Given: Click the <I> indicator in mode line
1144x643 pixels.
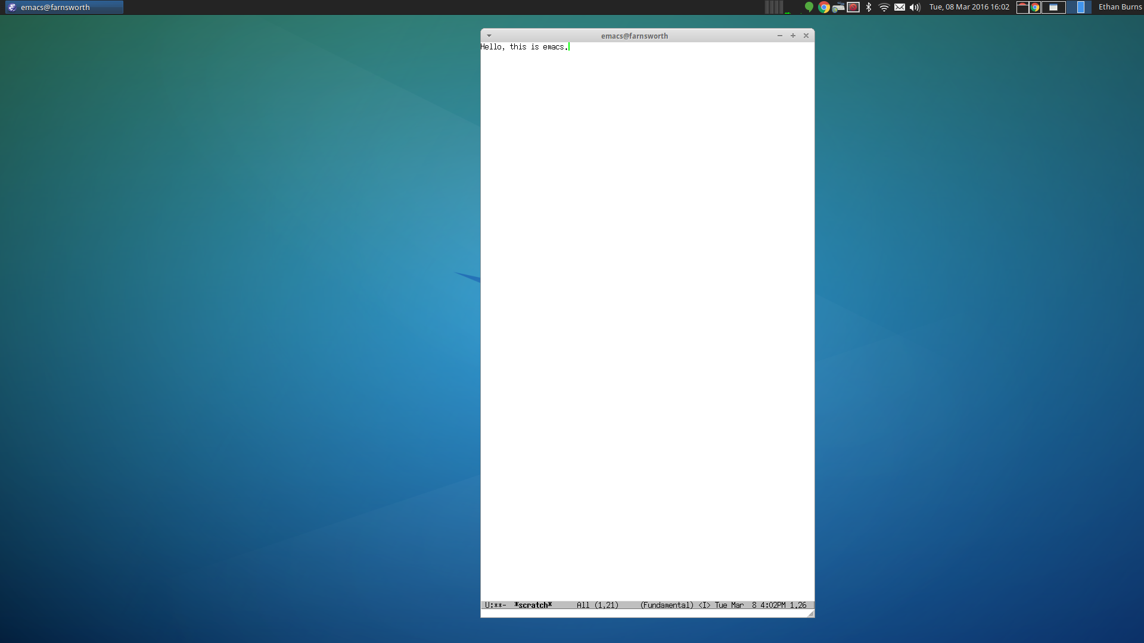Looking at the screenshot, I should [704, 605].
